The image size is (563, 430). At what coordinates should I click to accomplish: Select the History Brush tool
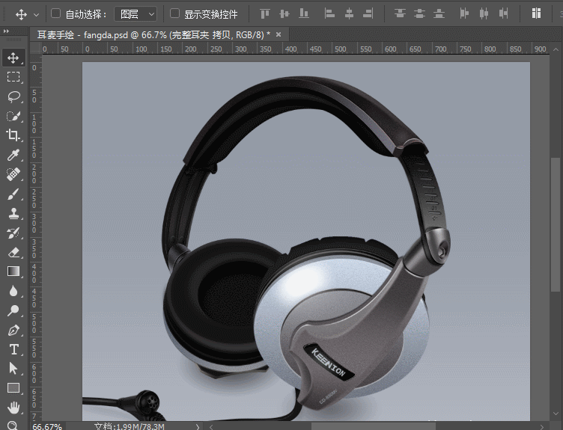point(13,233)
